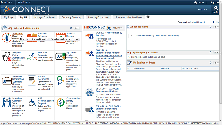Open the Compensation History dollar icon

pyautogui.click(x=60, y=102)
